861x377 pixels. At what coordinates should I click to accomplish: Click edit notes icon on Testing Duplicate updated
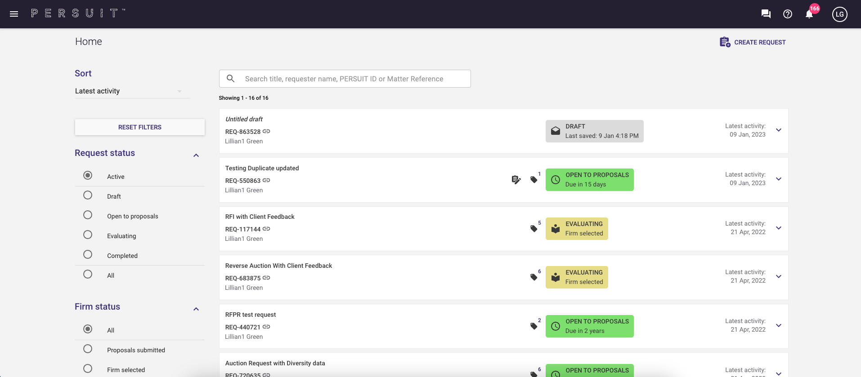[516, 180]
